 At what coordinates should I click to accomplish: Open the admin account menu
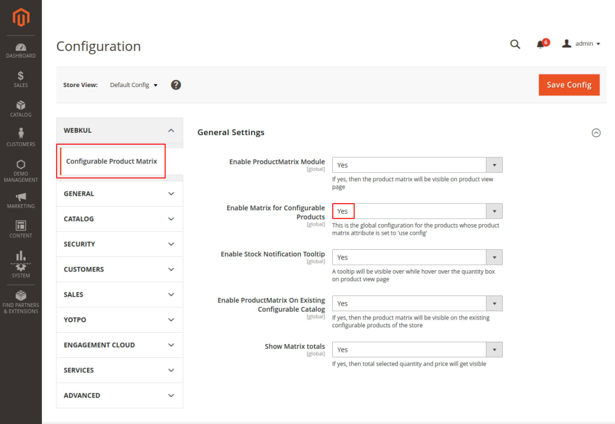[581, 44]
